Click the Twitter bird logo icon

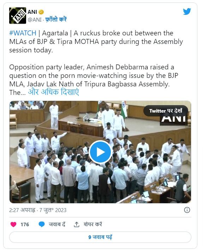187,11
